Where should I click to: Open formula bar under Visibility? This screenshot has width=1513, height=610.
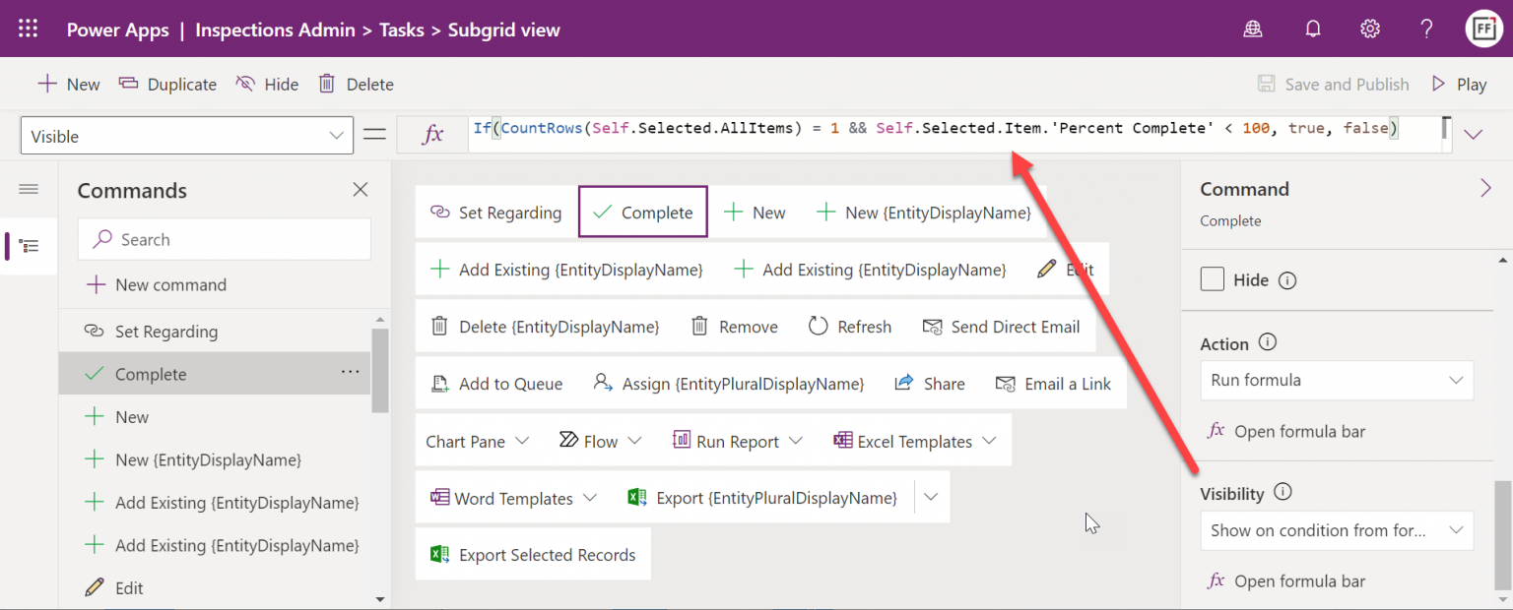[x=1286, y=581]
